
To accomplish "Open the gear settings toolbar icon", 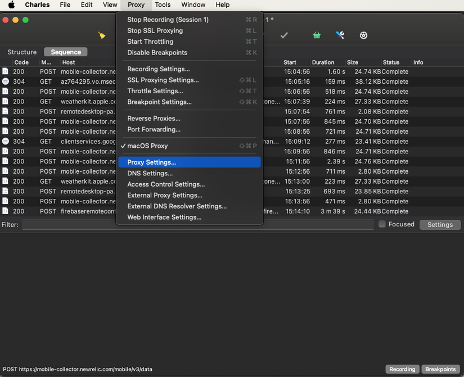I will [363, 35].
